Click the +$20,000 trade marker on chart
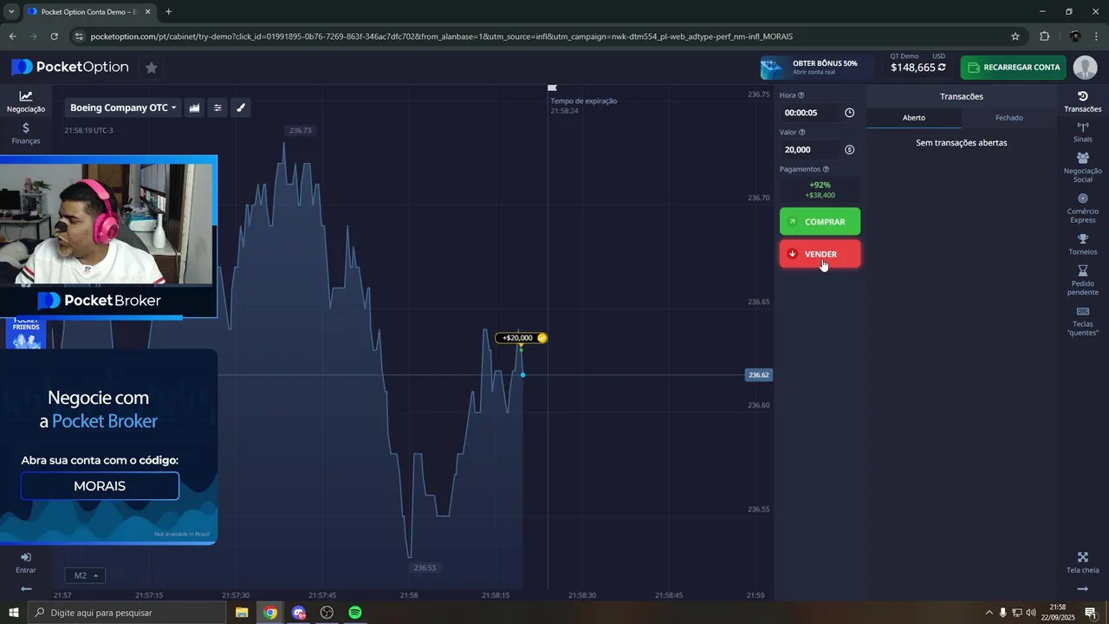 521,338
